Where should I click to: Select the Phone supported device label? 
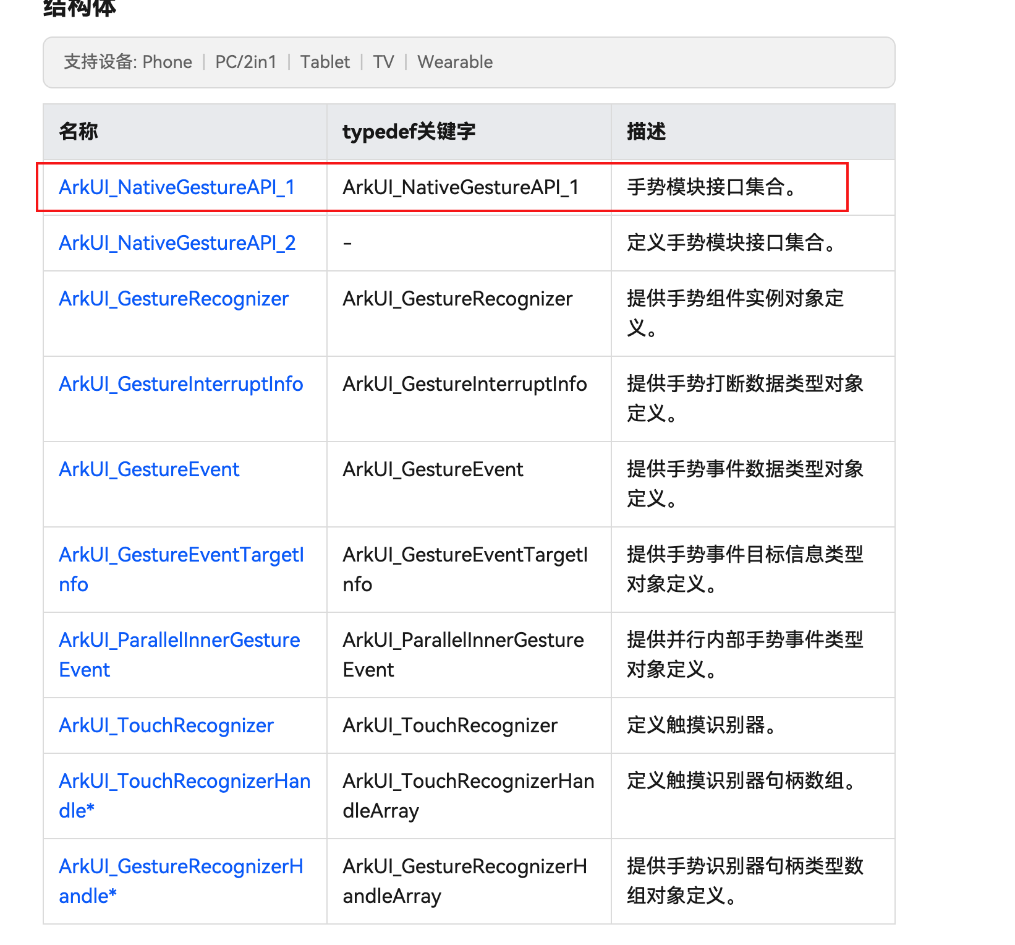167,62
